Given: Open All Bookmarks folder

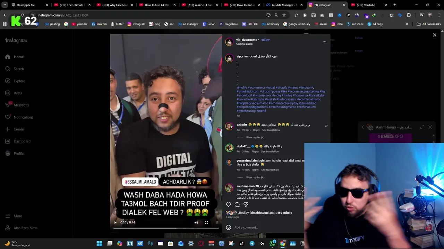Looking at the screenshot, I should click(429, 24).
